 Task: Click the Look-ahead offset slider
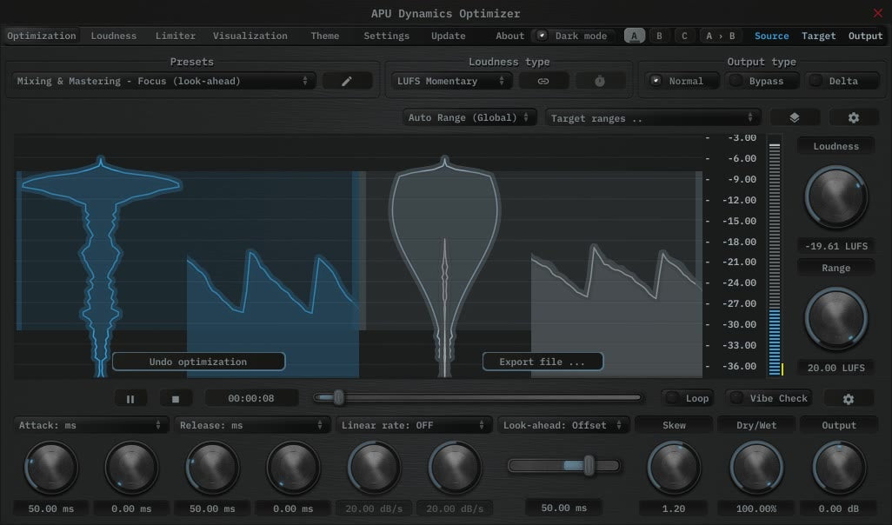pos(563,465)
